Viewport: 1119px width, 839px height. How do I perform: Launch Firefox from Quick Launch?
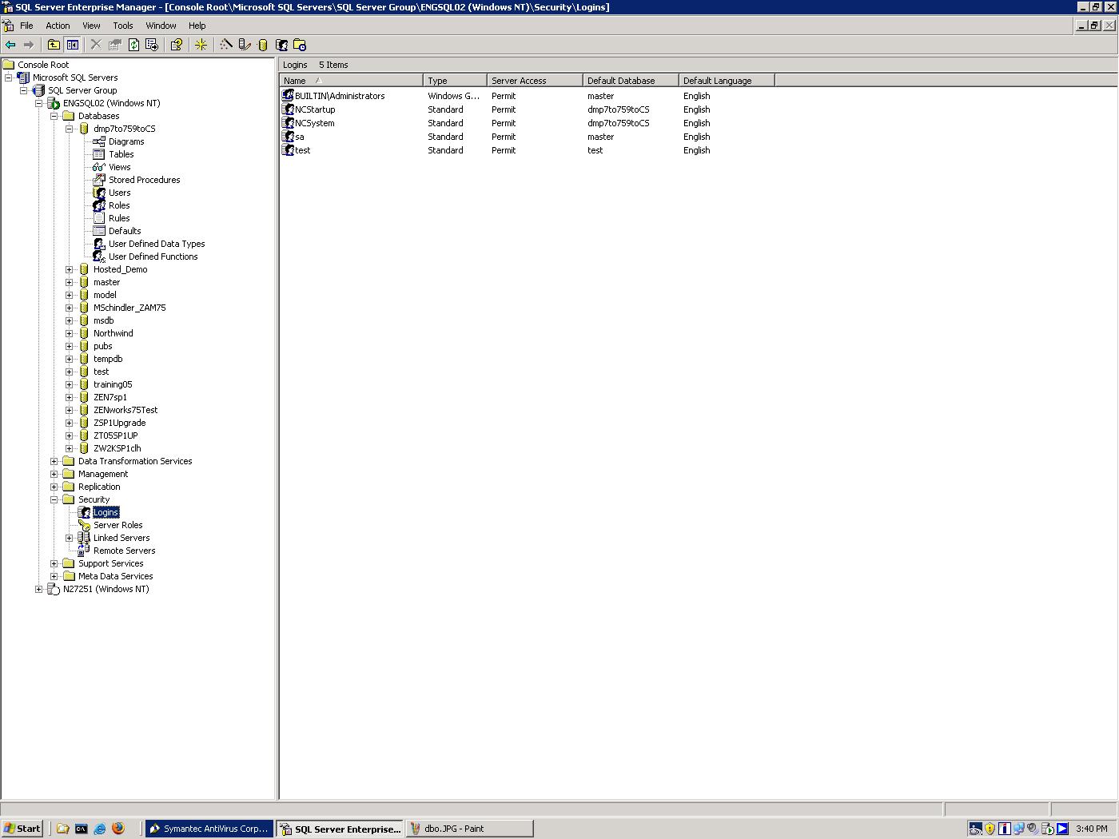118,829
